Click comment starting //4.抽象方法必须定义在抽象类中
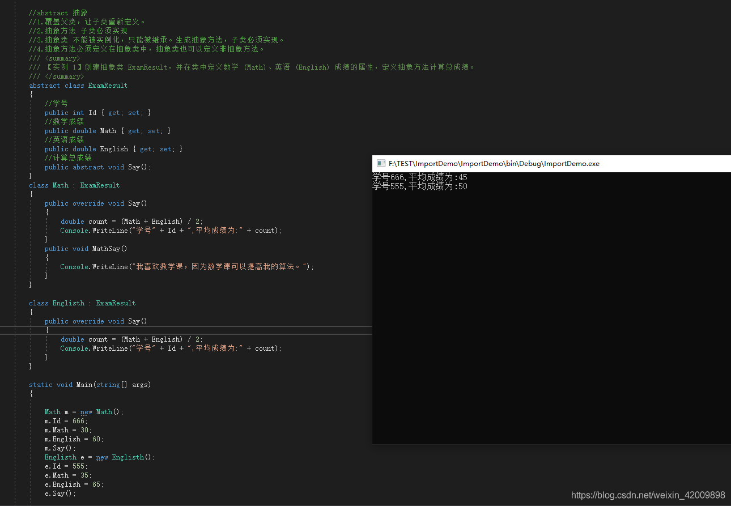 [x=147, y=49]
